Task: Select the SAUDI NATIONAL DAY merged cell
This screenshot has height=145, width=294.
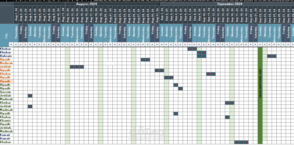Action: point(260,96)
